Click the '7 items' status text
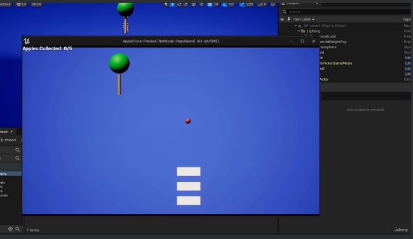The image size is (413, 239). pos(32,230)
